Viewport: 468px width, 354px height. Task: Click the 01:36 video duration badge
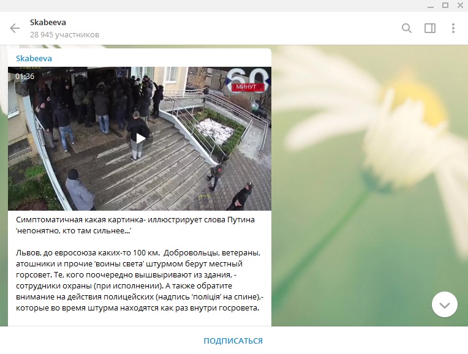[x=25, y=77]
